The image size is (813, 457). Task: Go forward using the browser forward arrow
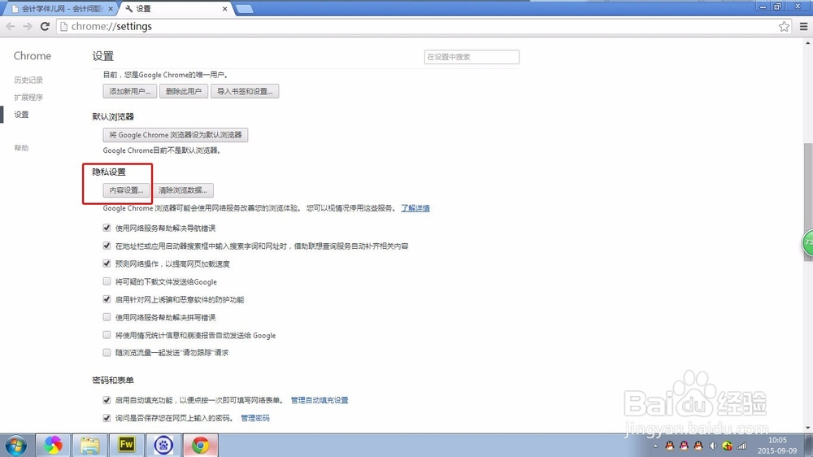tap(28, 27)
